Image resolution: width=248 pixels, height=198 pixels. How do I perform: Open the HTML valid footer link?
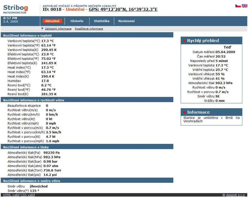(11, 195)
